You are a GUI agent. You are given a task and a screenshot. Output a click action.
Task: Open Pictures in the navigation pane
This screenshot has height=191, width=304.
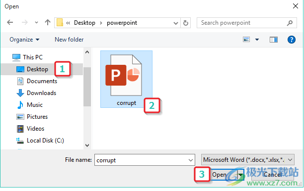[x=37, y=117]
